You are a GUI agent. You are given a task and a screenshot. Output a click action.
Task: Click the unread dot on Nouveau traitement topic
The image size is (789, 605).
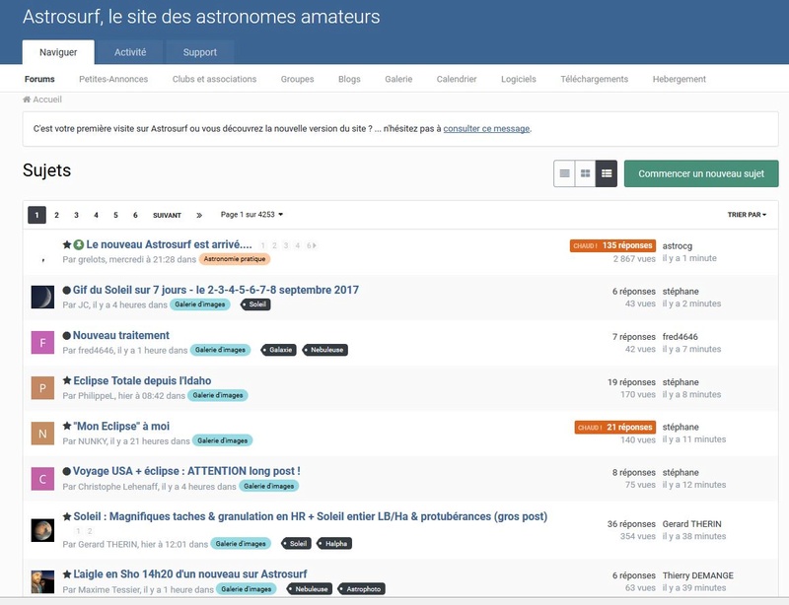(x=66, y=335)
